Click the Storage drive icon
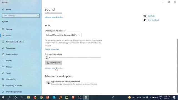The width and height of the screenshot is (178, 100). pos(3,67)
